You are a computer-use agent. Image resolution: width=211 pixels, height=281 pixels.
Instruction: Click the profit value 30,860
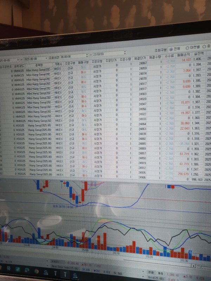pyautogui.click(x=185, y=123)
